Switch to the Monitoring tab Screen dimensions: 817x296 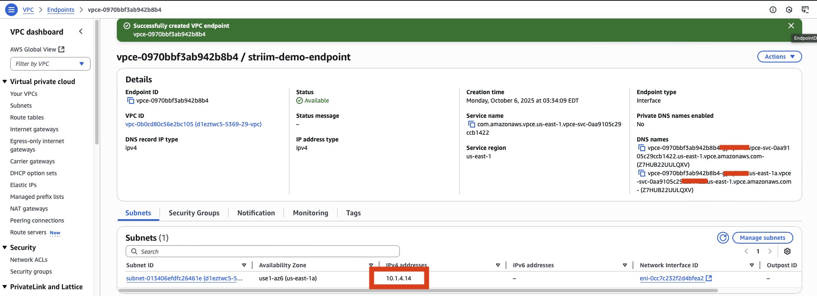pos(310,213)
